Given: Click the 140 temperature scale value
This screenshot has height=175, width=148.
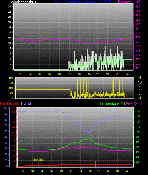Looking at the screenshot, I should (x=138, y=111).
